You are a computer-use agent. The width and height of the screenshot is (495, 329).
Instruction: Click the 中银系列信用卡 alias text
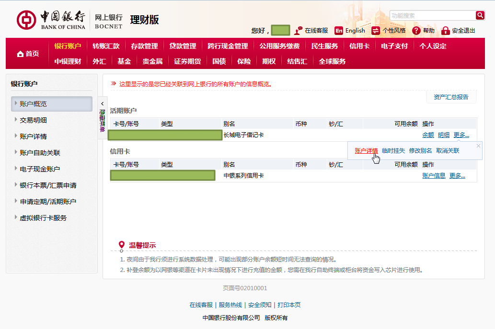tap(243, 176)
